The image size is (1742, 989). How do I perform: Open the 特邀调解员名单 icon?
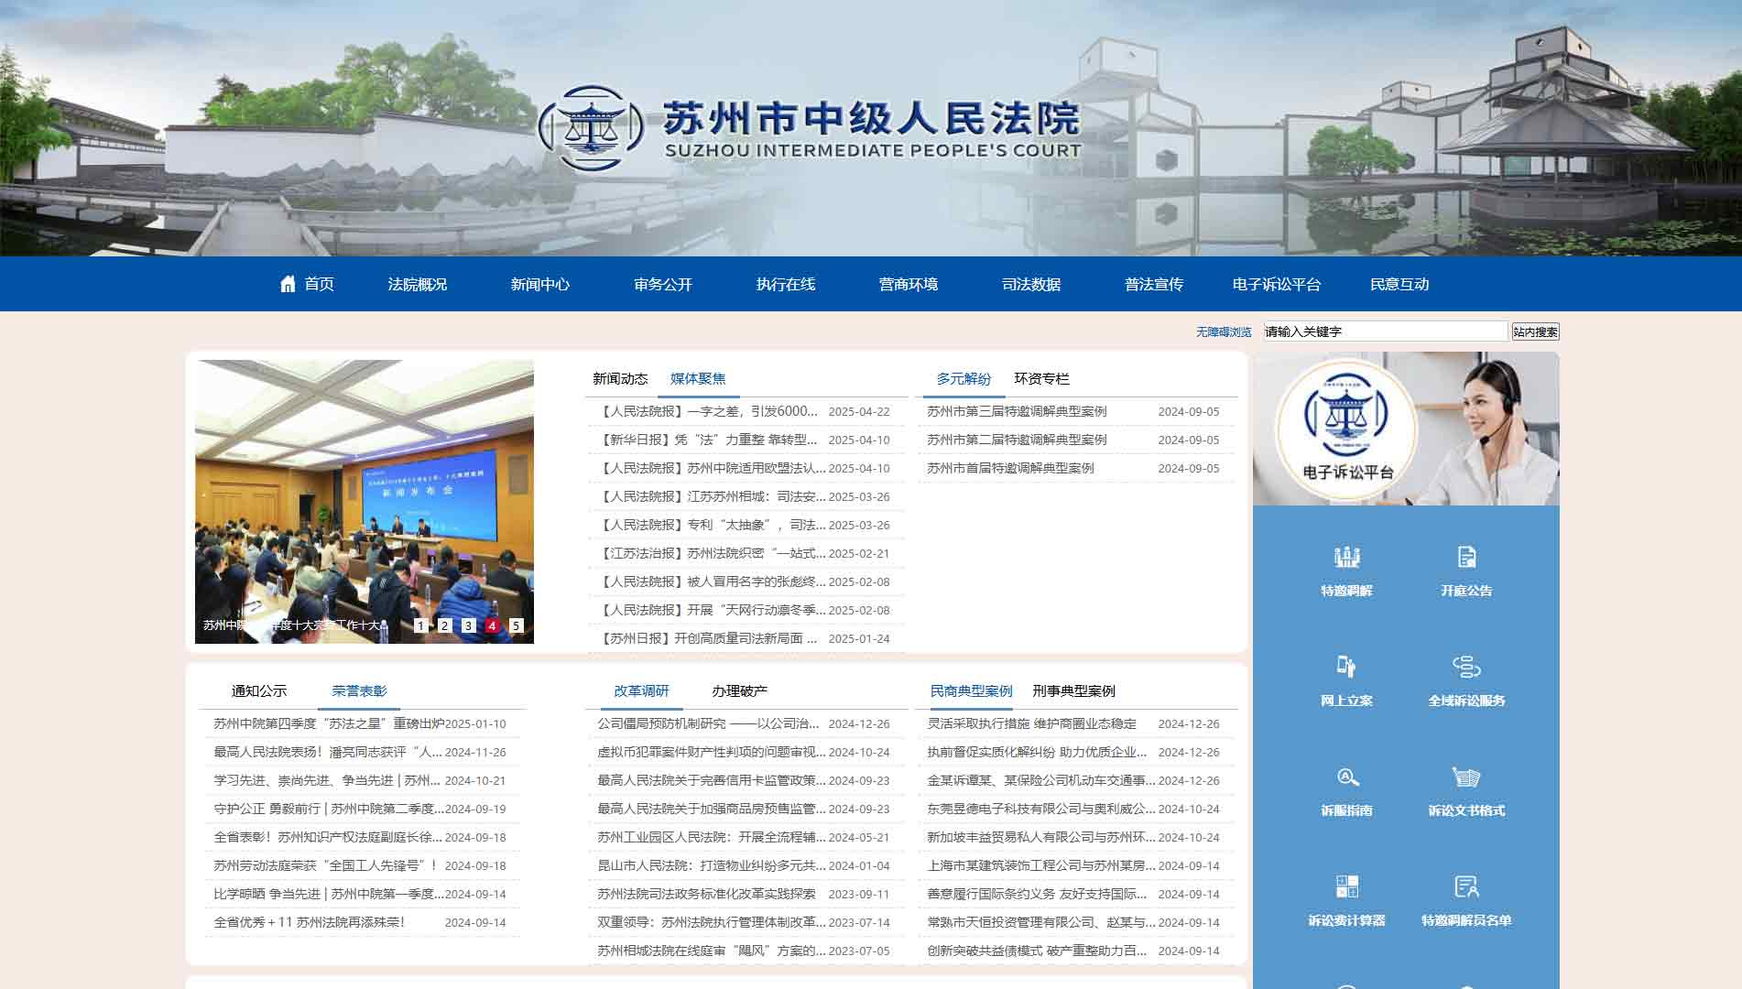point(1466,886)
